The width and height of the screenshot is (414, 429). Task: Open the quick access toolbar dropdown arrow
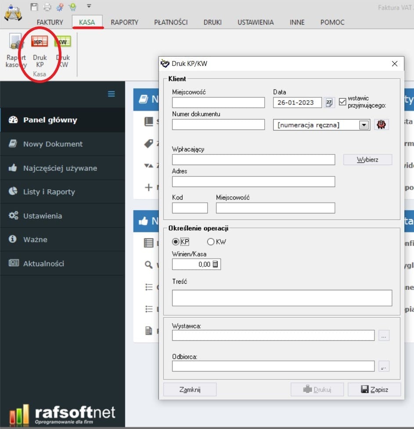click(89, 6)
